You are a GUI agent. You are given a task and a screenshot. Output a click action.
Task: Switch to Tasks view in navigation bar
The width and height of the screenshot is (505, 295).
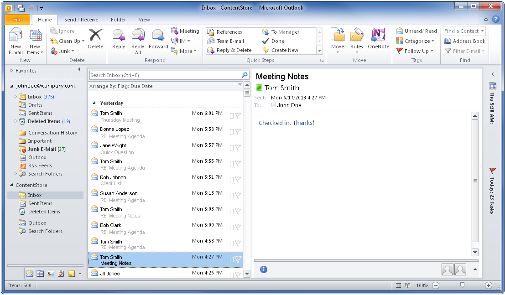tap(61, 274)
